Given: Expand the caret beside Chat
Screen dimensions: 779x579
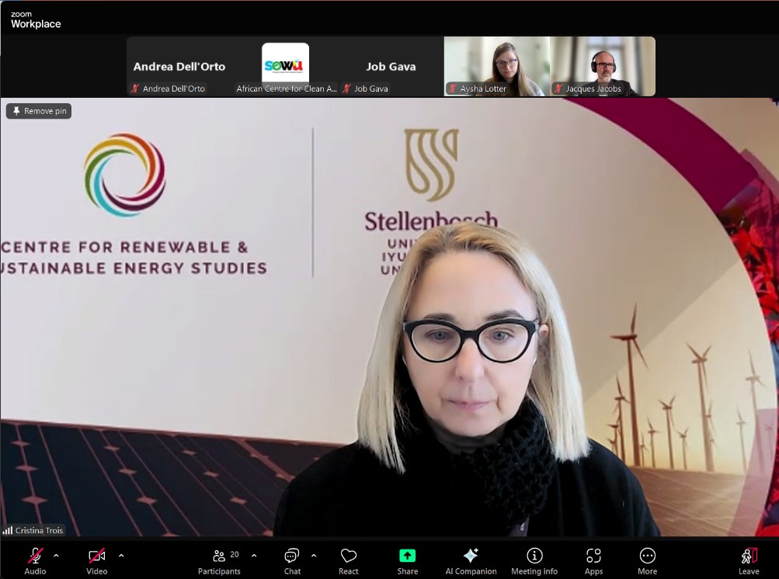Looking at the screenshot, I should [314, 556].
